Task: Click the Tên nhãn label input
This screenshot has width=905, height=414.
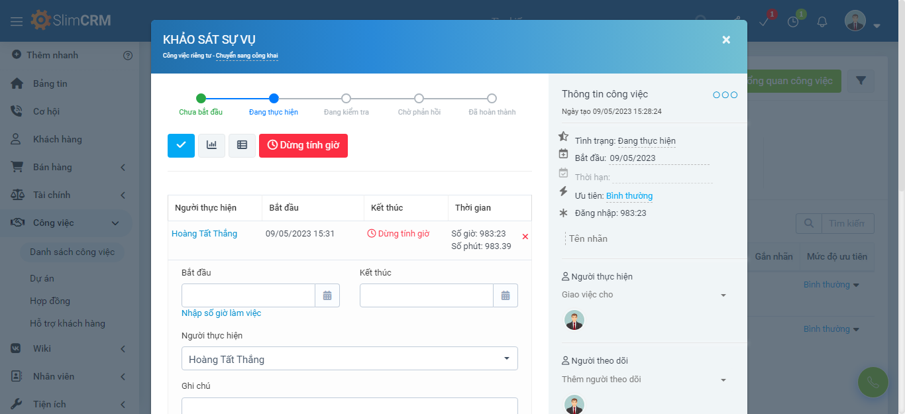Action: [x=588, y=238]
